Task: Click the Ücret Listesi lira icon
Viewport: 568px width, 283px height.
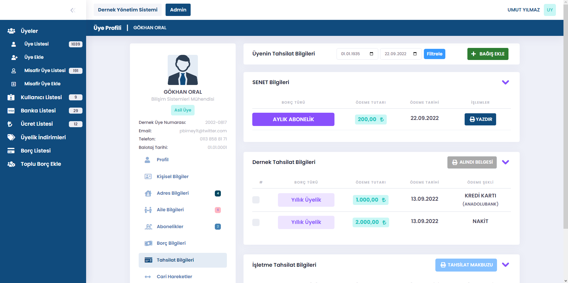Action: click(x=10, y=124)
